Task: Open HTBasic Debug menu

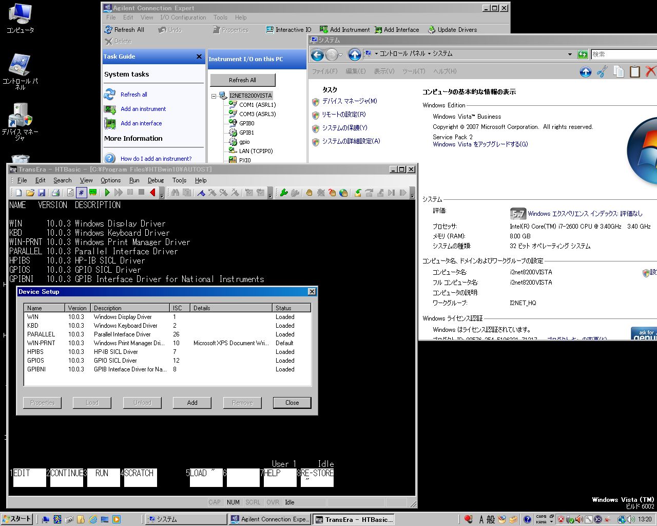Action: coord(156,180)
